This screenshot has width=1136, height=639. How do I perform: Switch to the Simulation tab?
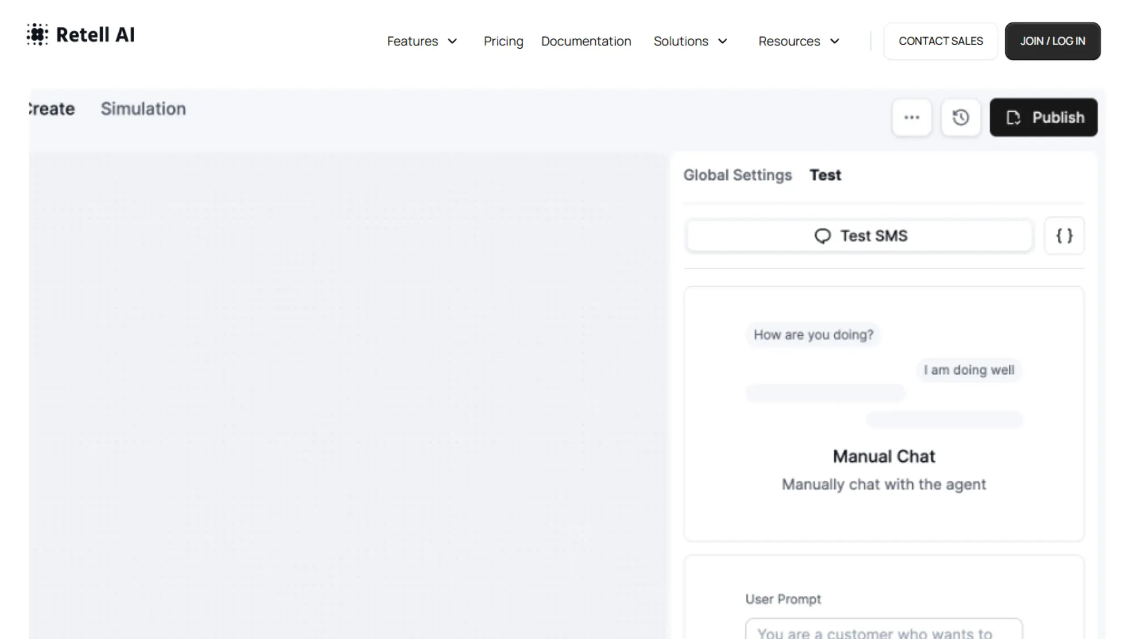[x=143, y=109]
